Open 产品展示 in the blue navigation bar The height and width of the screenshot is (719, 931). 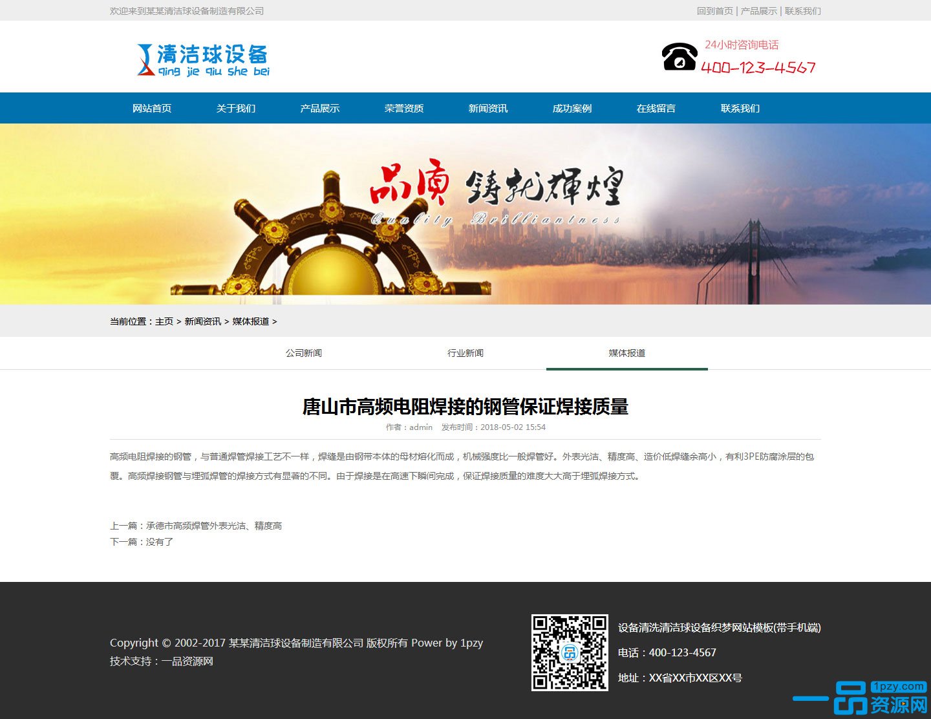320,108
